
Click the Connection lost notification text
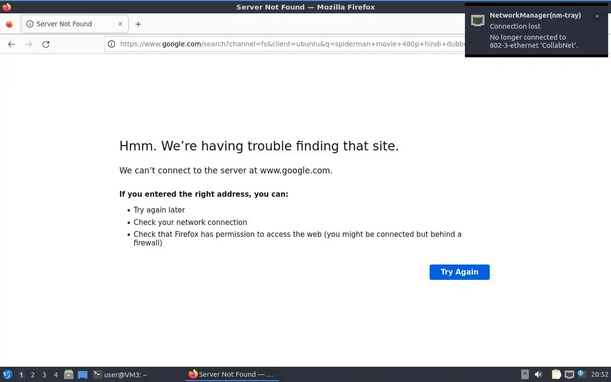pos(515,26)
